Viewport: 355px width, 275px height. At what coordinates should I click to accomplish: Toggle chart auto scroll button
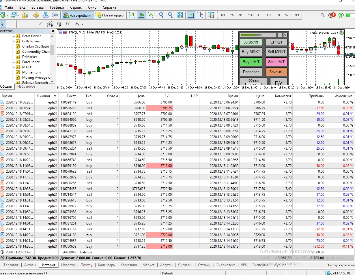tap(191, 15)
